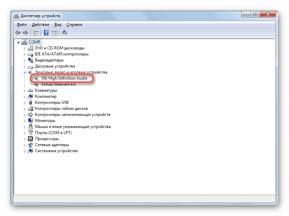Click the Back arrow toolbar icon
Screen dimensions: 289x216
[x=18, y=33]
